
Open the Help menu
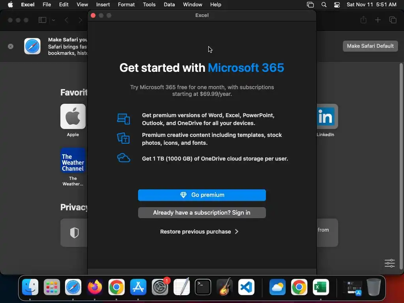(216, 5)
